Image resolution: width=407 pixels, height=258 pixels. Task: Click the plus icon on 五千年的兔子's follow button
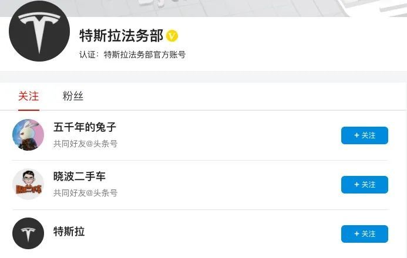[x=356, y=135]
